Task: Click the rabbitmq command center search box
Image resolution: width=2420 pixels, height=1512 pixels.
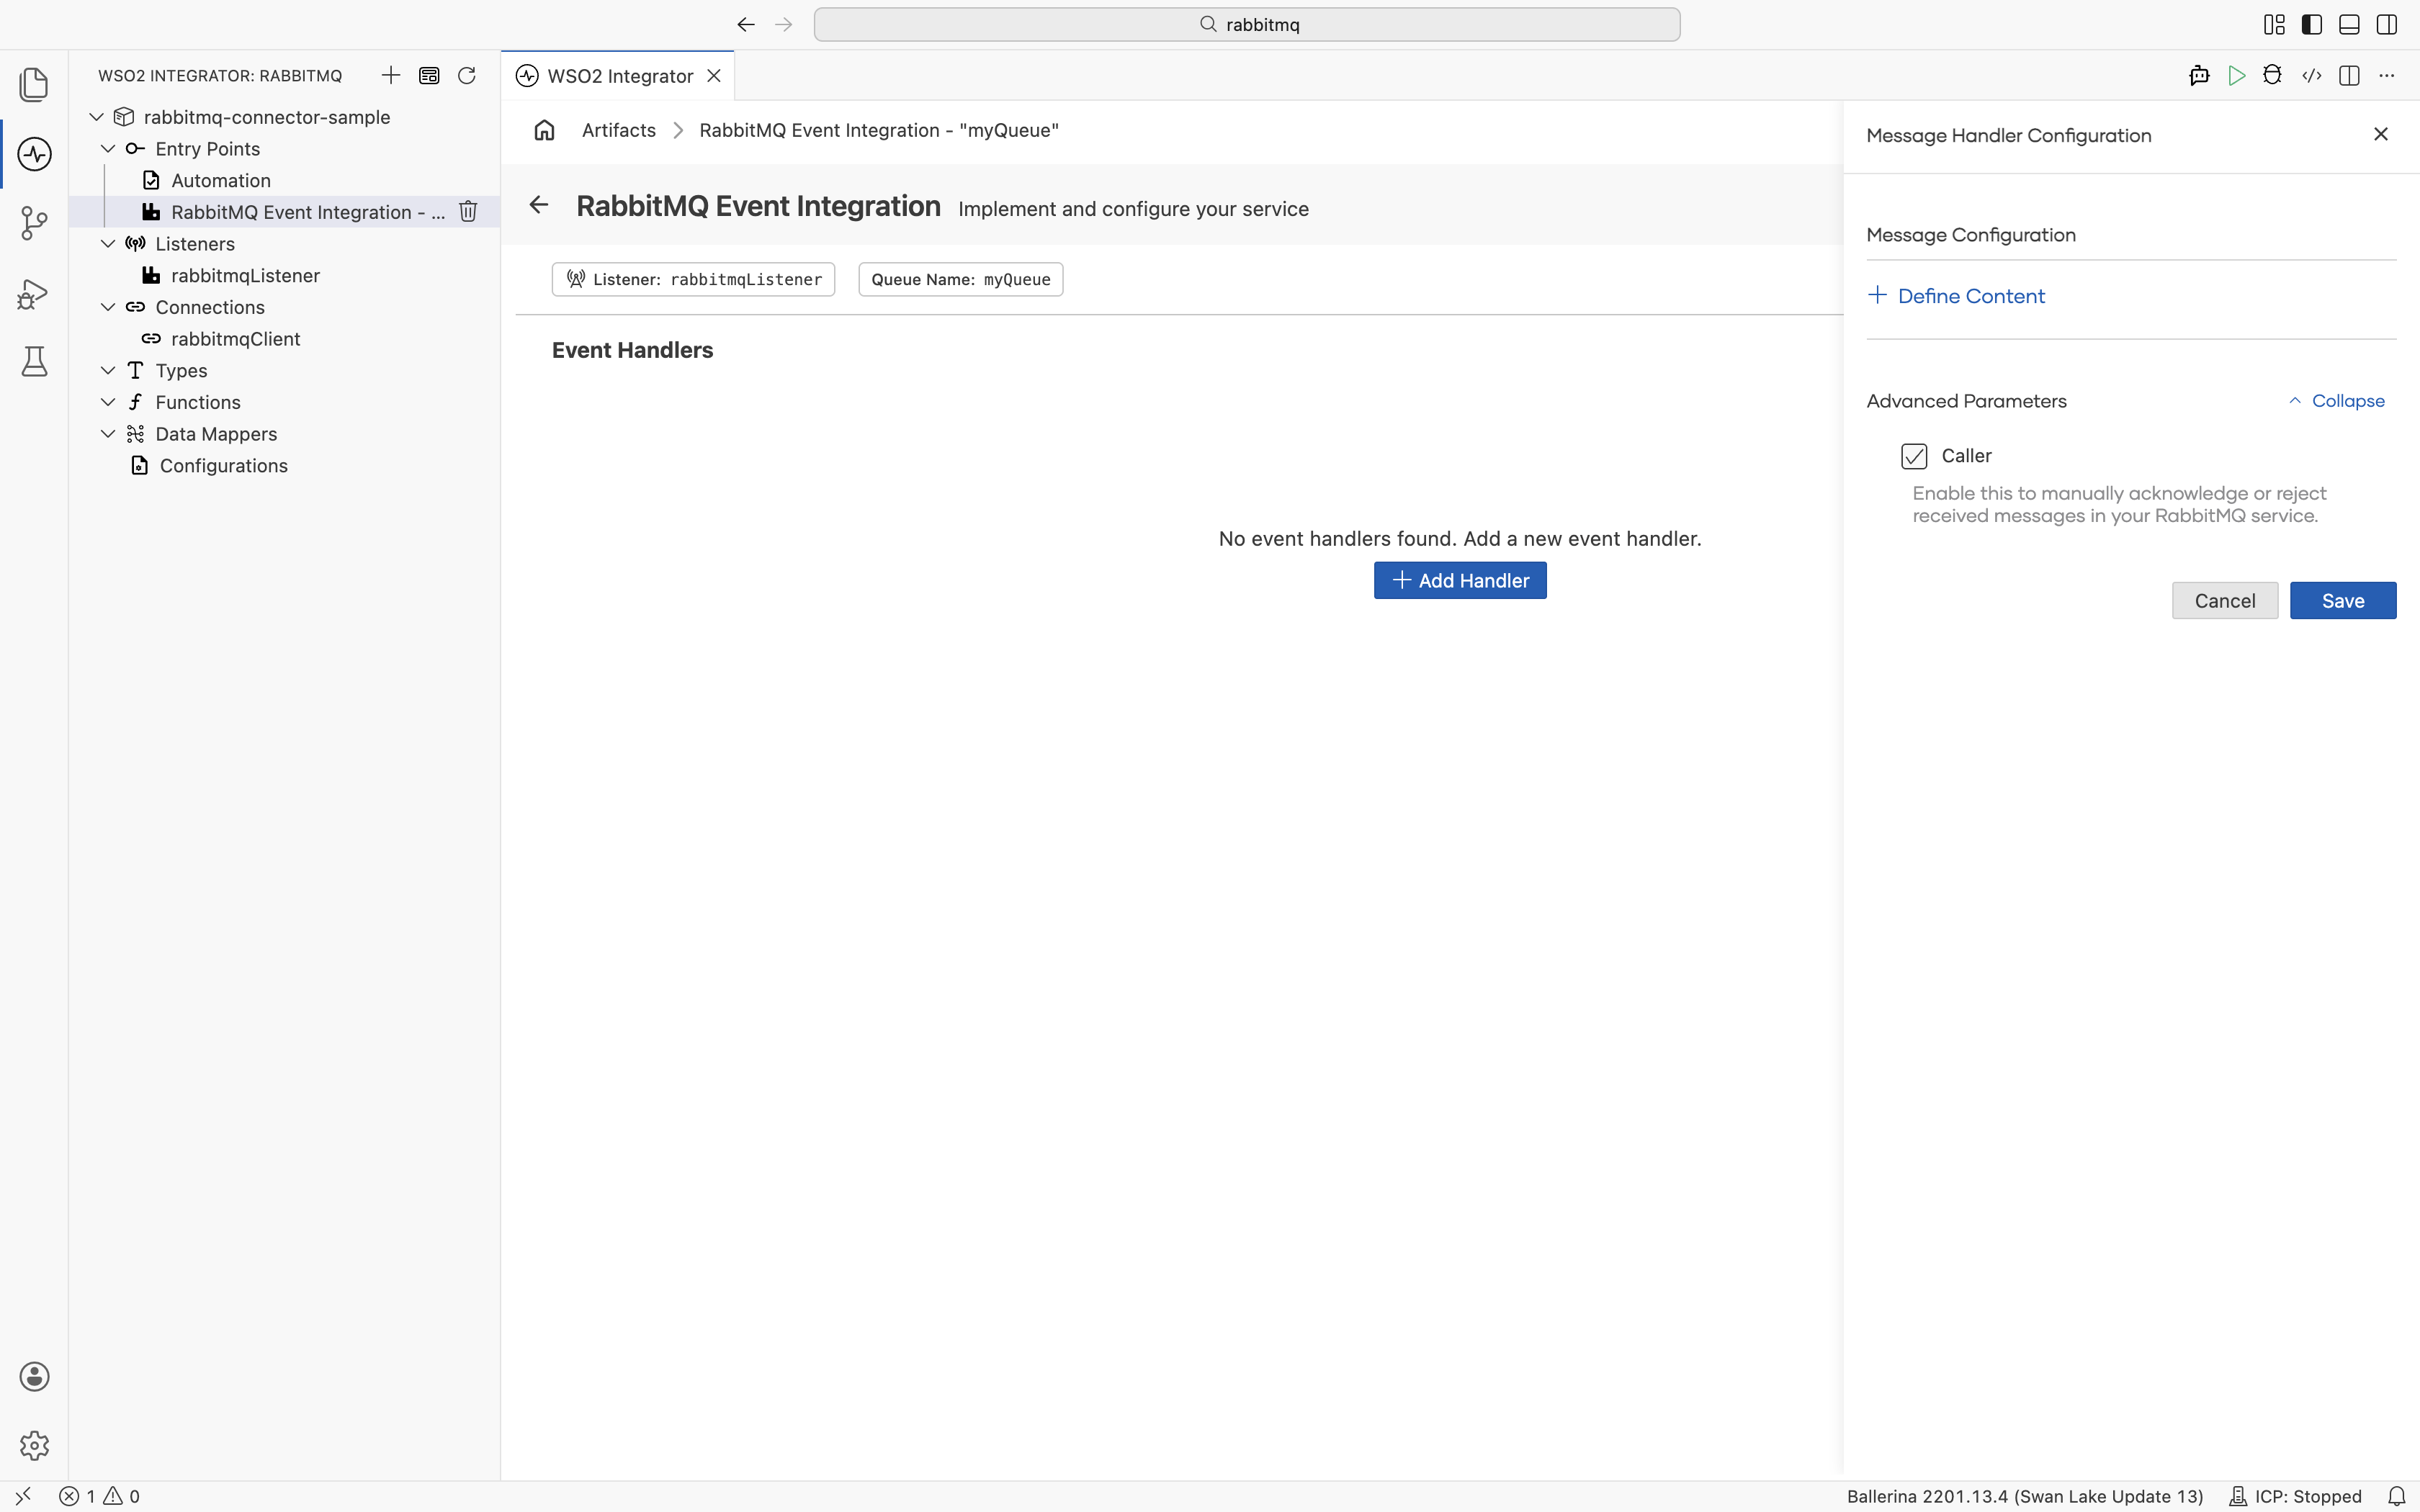Action: point(1247,24)
